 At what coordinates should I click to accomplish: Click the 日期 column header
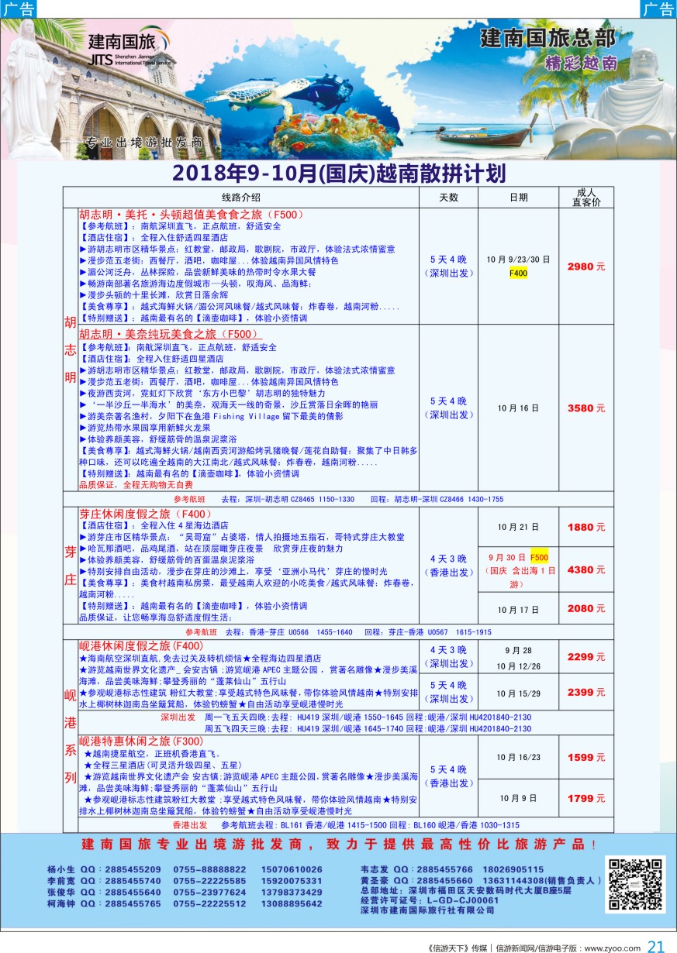point(519,198)
